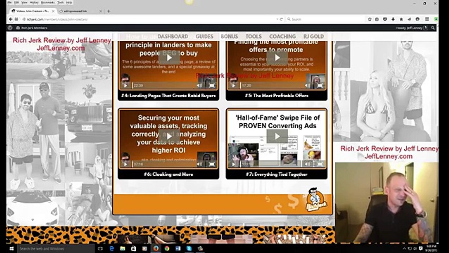Toggle fullscreen on the #6 Cloaking and More video
Image resolution: width=449 pixels, height=253 pixels.
point(212,164)
